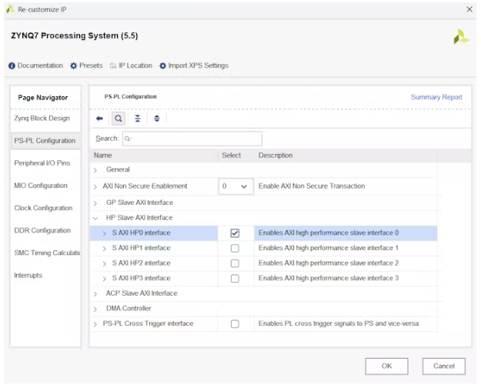Click the collapse all toolbar icon
This screenshot has width=481, height=392.
(x=138, y=119)
